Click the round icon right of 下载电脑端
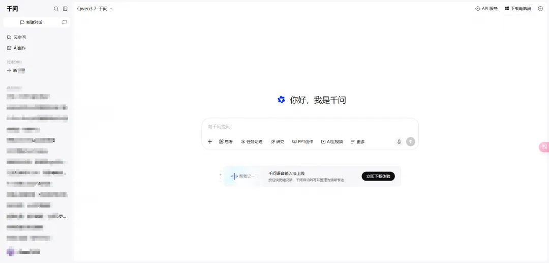The image size is (549, 263). [x=540, y=9]
